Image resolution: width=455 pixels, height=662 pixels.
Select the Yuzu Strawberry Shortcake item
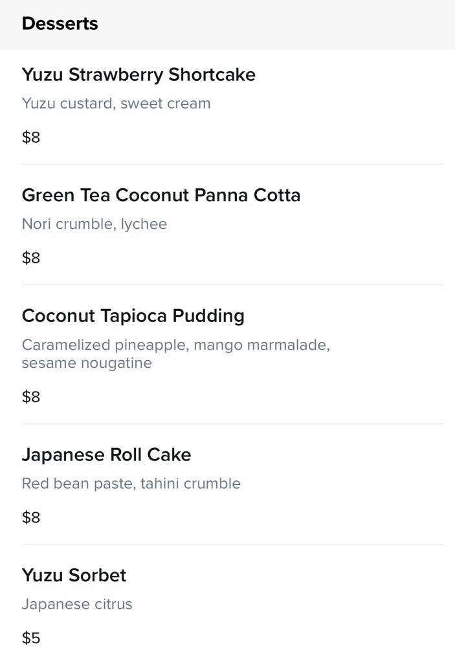(x=139, y=75)
